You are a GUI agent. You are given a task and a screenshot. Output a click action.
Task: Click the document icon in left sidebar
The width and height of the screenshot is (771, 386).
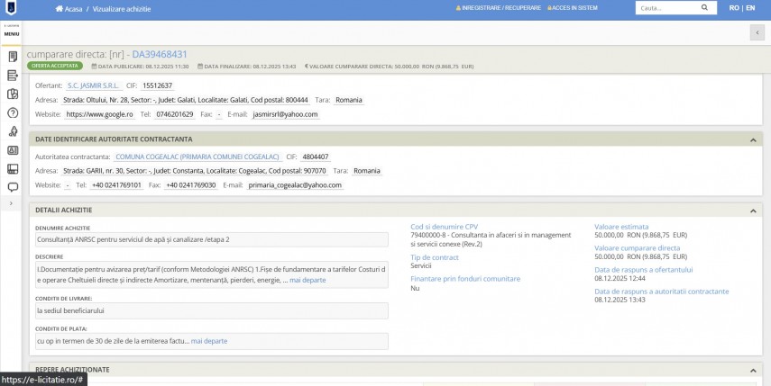point(13,57)
